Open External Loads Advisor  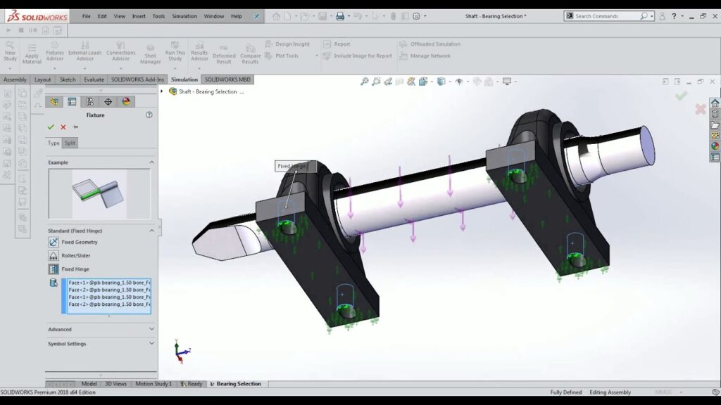[85, 51]
